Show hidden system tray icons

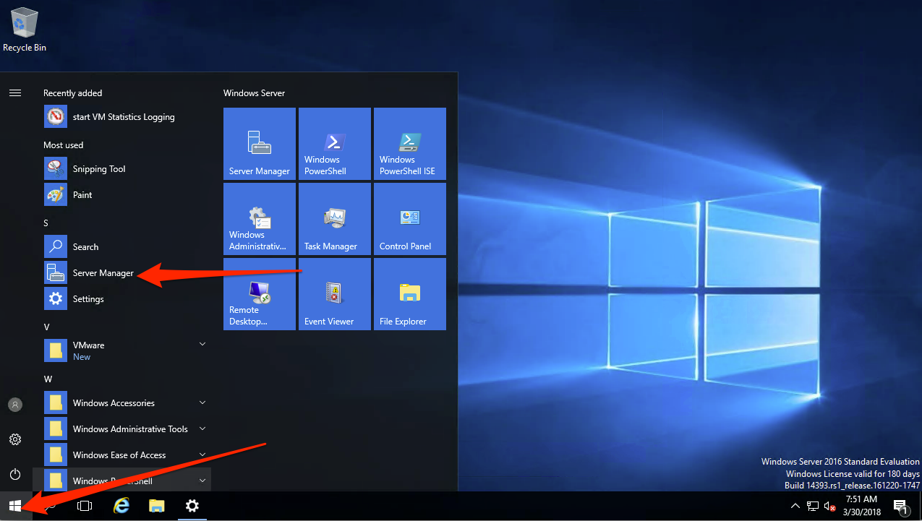795,506
